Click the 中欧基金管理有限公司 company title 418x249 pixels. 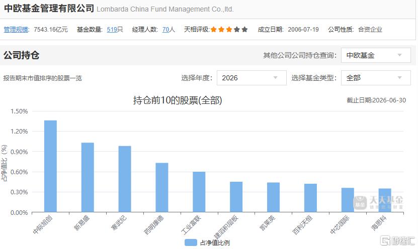click(49, 8)
